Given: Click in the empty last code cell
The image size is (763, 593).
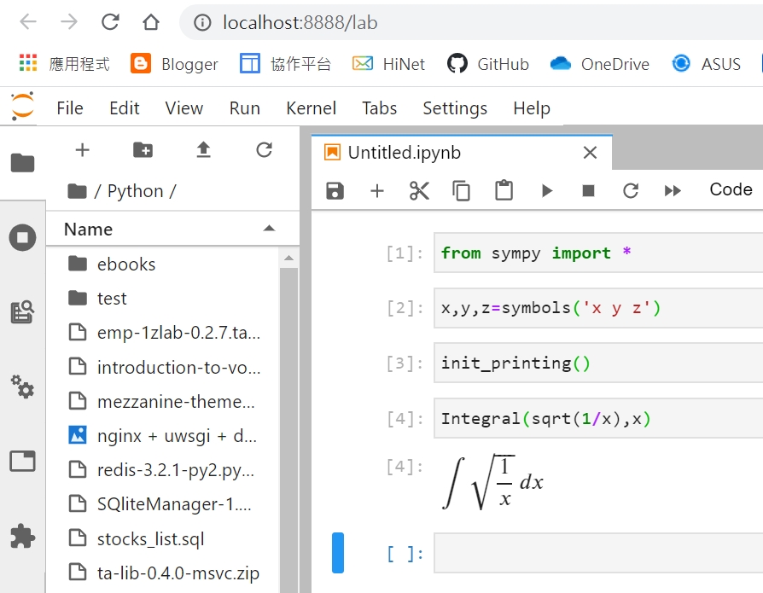Looking at the screenshot, I should pos(598,553).
